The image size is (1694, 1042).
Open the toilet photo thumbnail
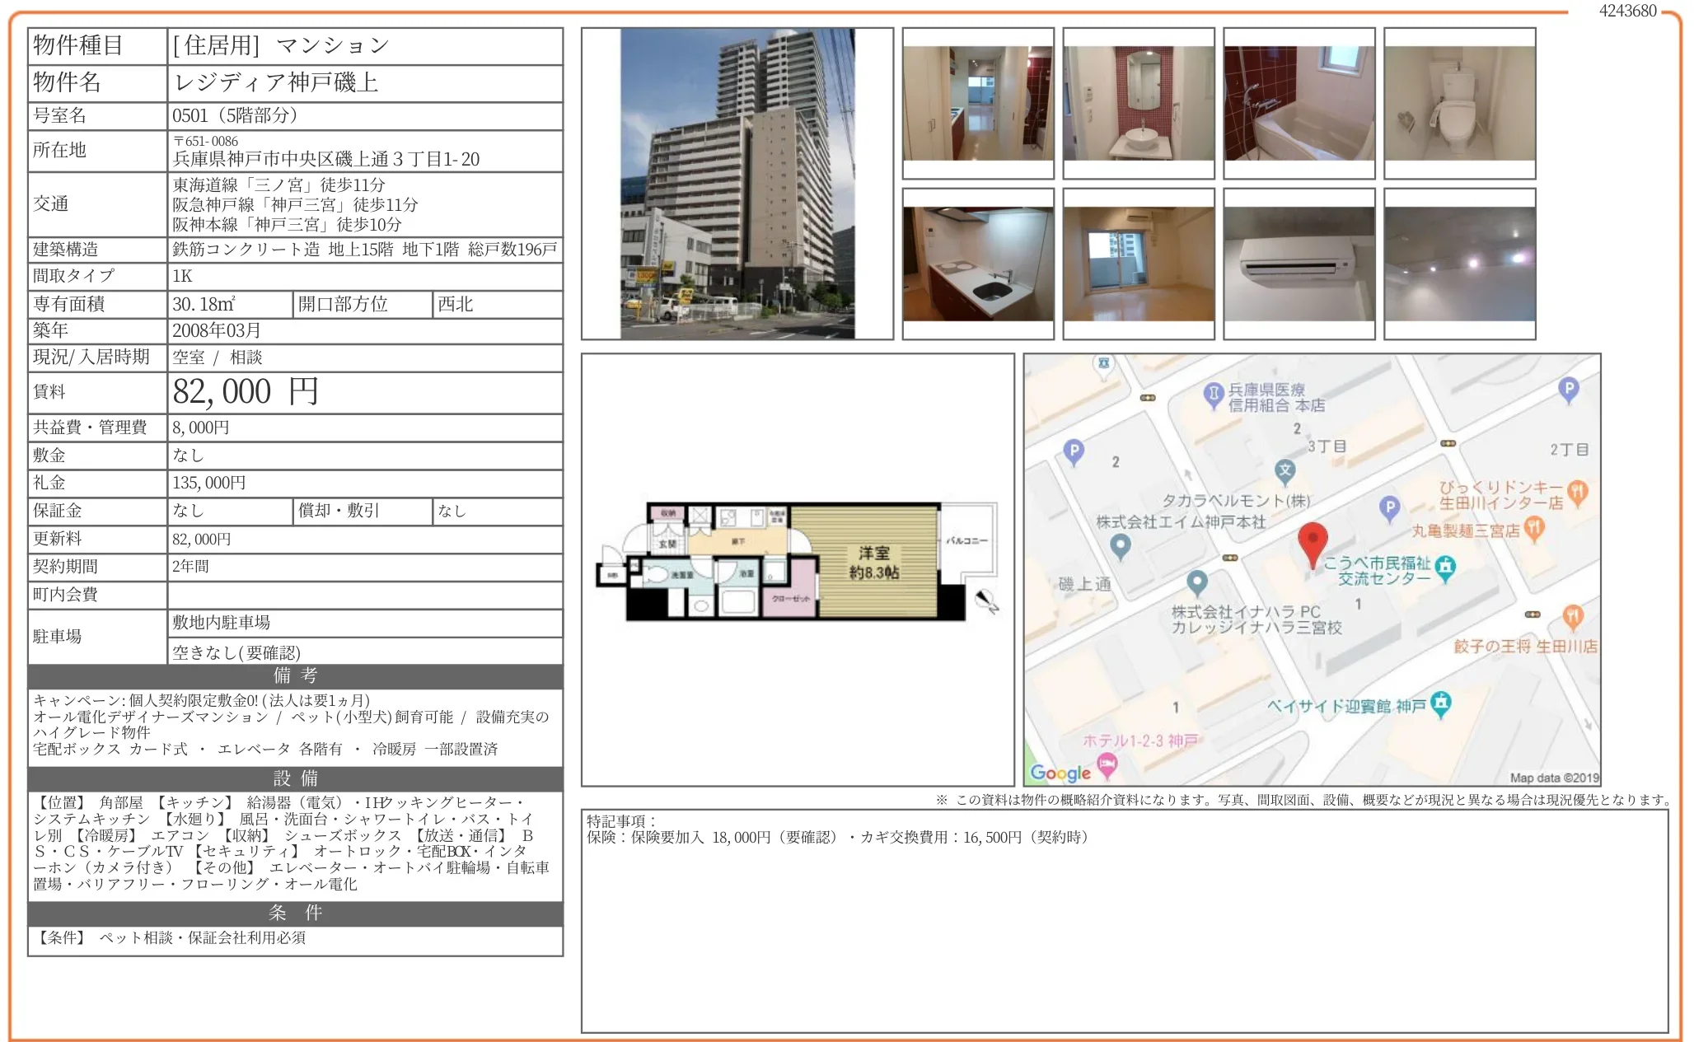click(x=1459, y=103)
